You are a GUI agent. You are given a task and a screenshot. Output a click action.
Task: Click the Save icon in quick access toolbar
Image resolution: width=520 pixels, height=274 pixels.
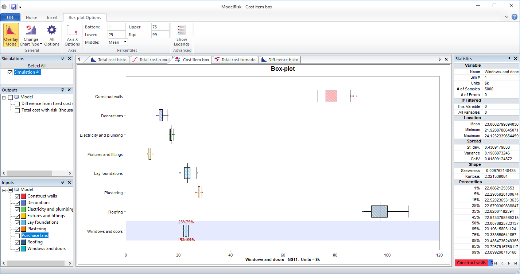pyautogui.click(x=13, y=6)
